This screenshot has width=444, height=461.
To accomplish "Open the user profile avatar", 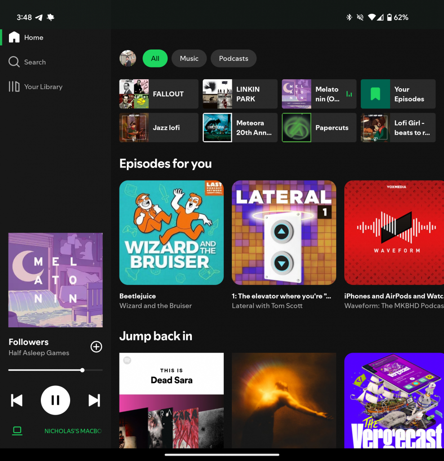I will click(128, 58).
